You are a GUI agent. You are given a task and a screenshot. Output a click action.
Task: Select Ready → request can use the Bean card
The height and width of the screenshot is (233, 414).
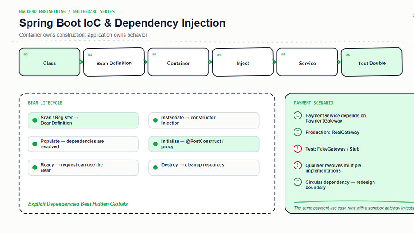pos(83,168)
